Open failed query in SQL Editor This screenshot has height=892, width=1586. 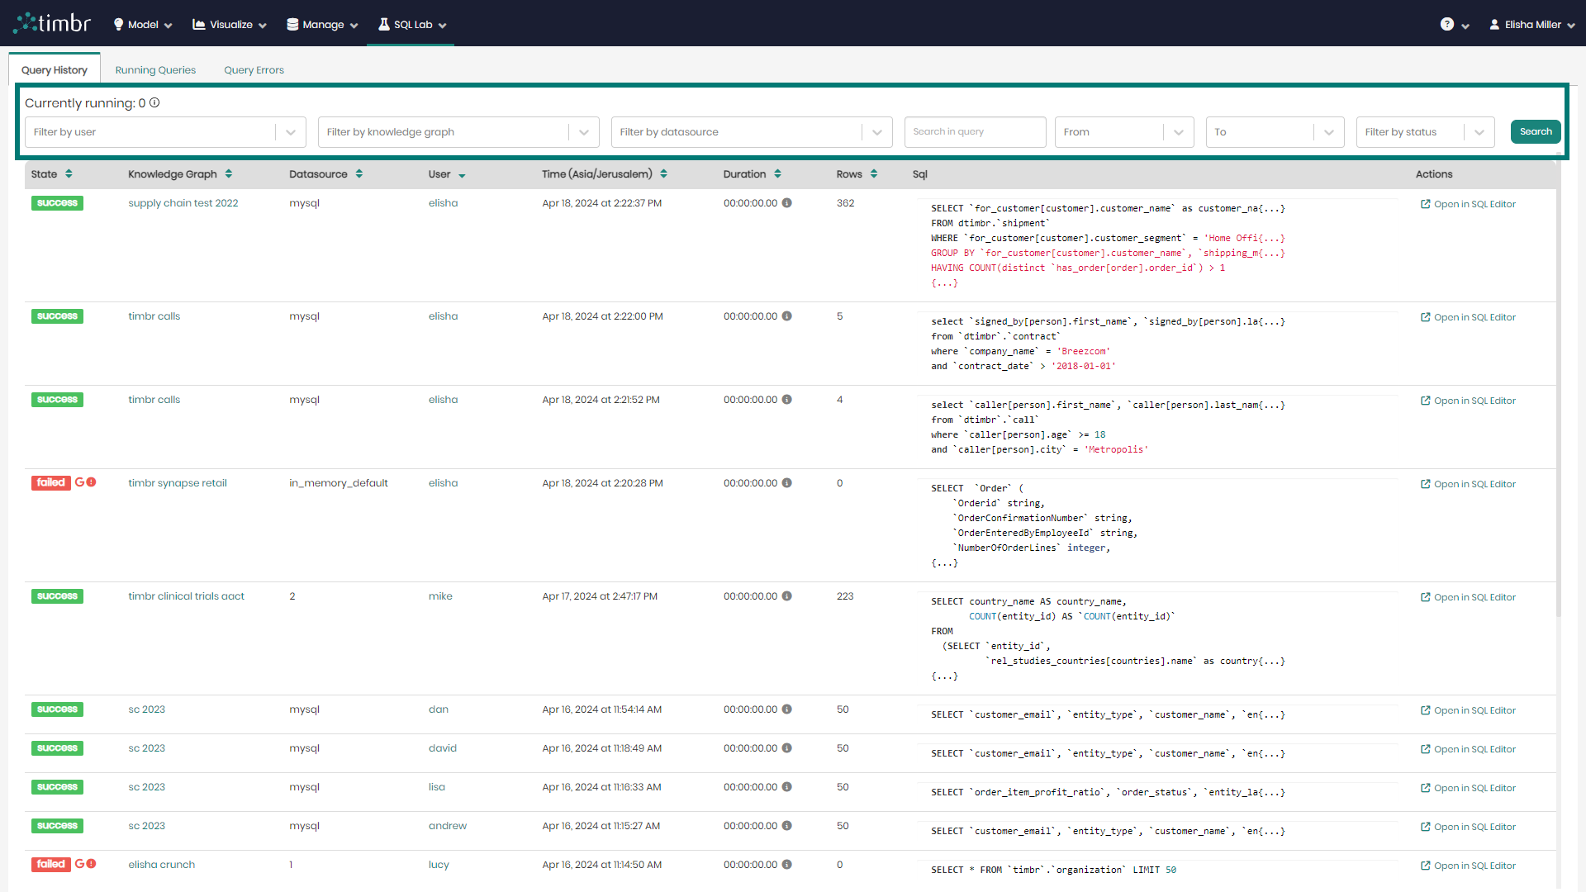pos(1469,483)
